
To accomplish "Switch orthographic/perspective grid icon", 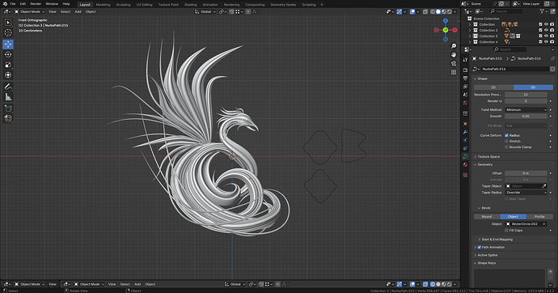I will pos(454,72).
